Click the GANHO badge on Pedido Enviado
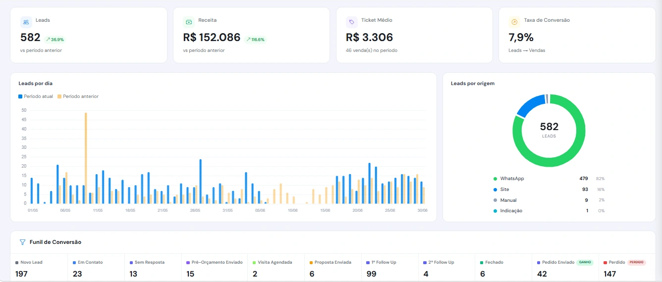The image size is (662, 282). (585, 262)
